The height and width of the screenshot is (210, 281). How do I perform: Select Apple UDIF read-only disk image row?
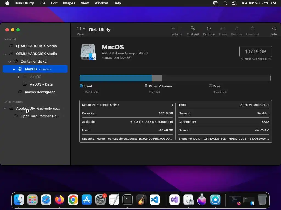38,108
